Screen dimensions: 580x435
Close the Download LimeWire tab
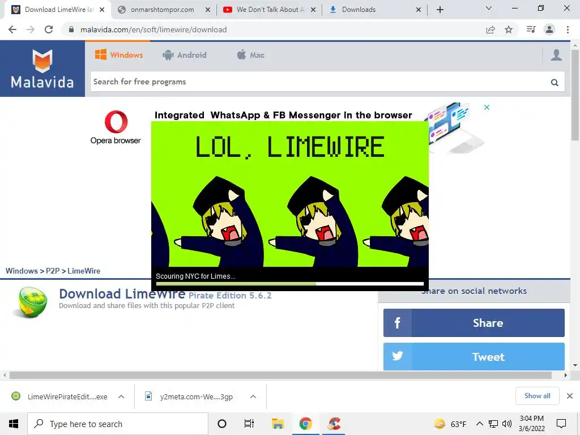pos(102,10)
